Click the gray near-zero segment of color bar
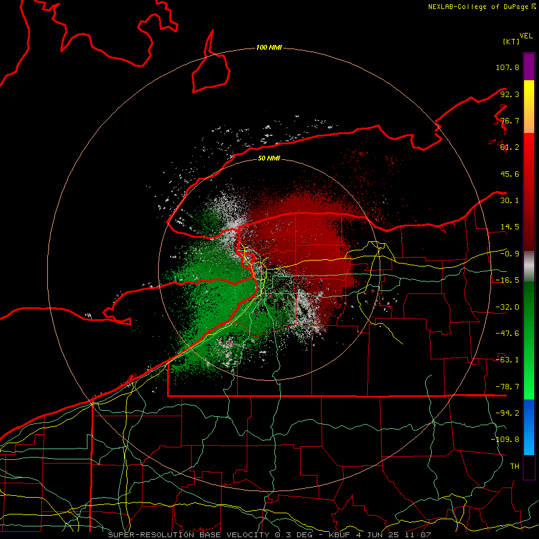 [x=529, y=267]
